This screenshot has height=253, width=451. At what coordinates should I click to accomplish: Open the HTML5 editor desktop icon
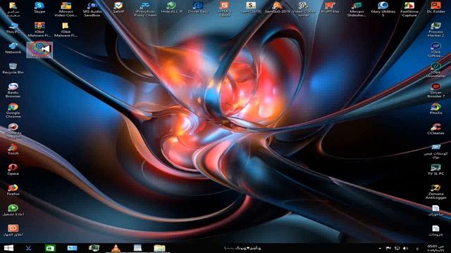point(224,9)
